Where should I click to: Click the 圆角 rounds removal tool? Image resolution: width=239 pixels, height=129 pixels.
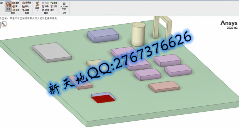coord(16,3)
